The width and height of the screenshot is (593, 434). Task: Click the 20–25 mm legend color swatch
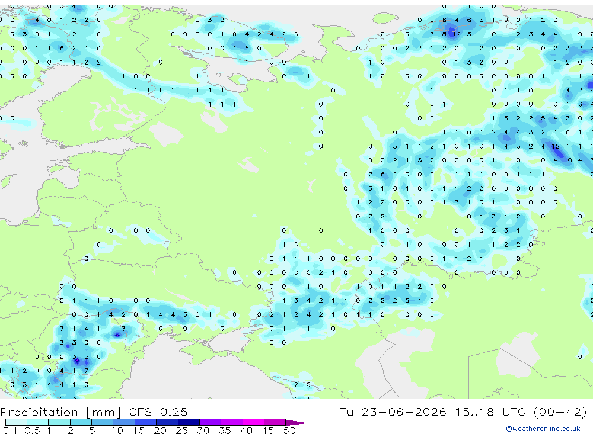pos(167,422)
